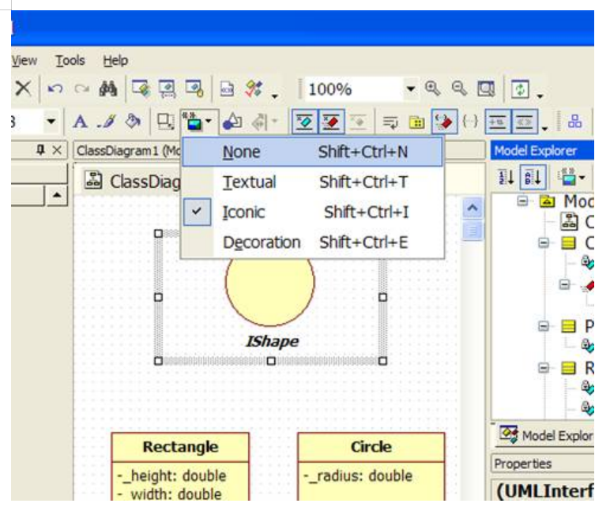Click the stereotype display image icon
Screen dimensions: 610x507
coord(193,122)
